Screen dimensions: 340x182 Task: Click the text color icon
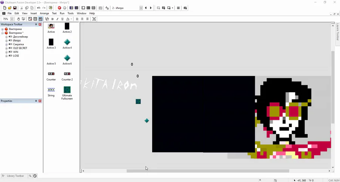click(68, 19)
